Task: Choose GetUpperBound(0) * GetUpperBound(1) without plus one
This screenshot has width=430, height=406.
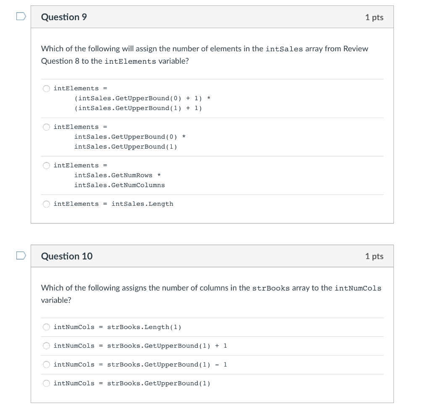Action: (46, 127)
